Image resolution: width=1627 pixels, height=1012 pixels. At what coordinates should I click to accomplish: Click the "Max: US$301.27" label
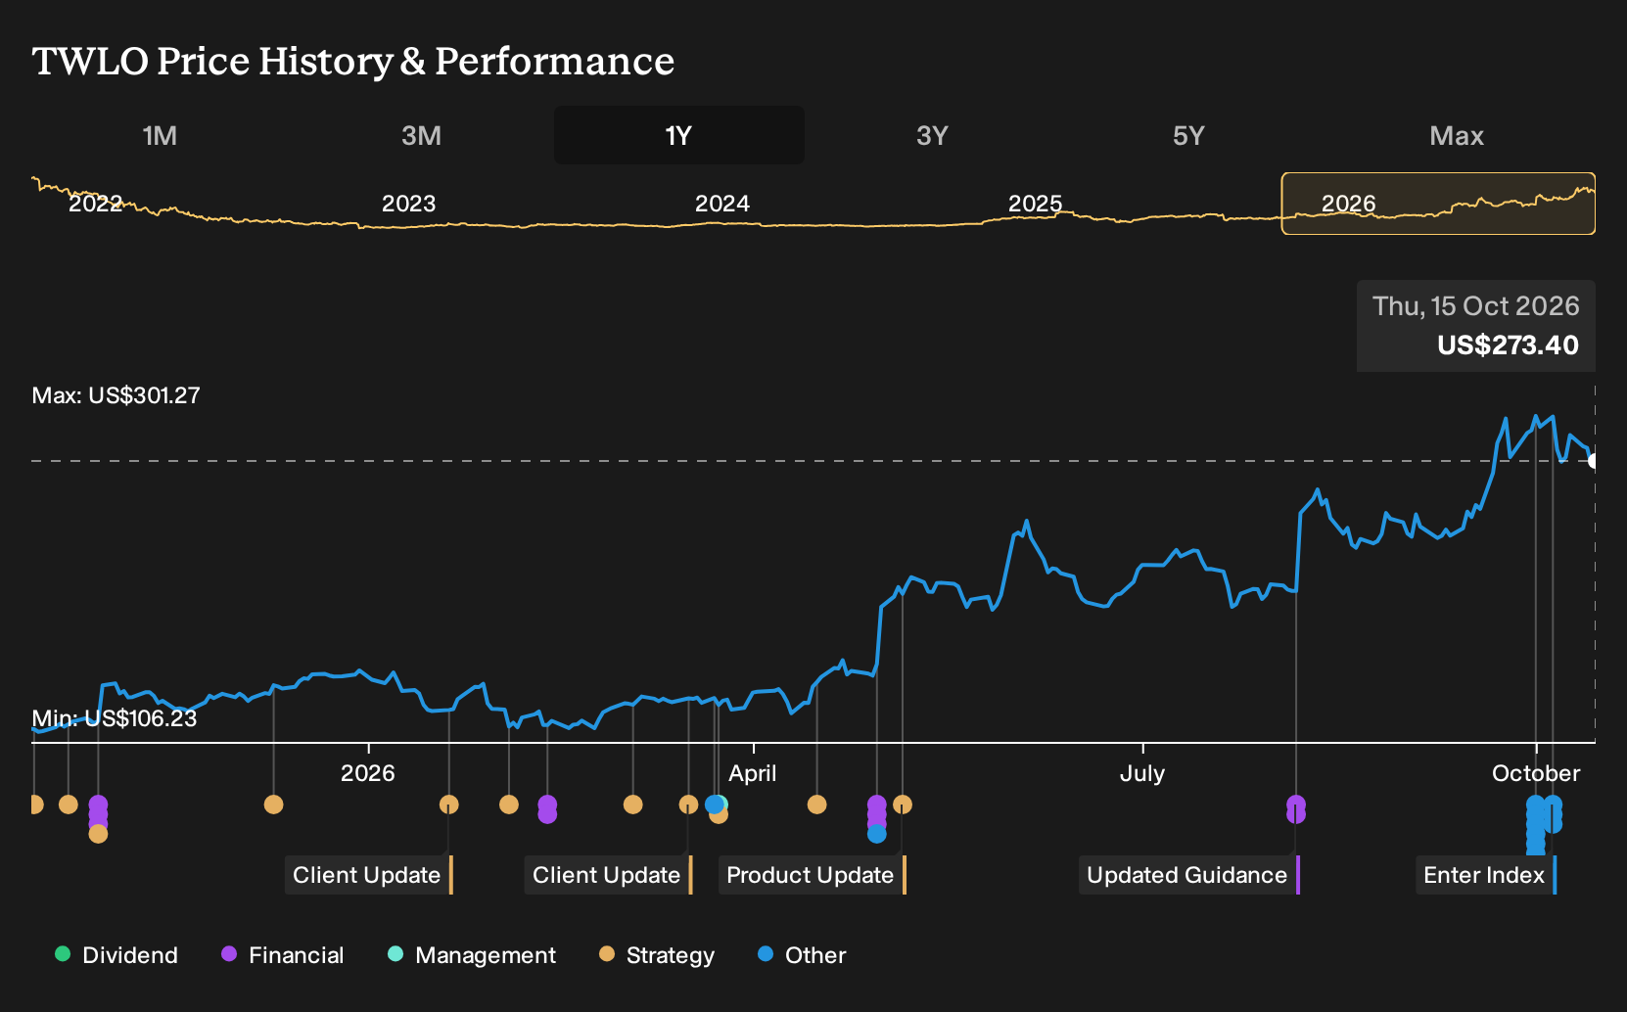pos(116,395)
